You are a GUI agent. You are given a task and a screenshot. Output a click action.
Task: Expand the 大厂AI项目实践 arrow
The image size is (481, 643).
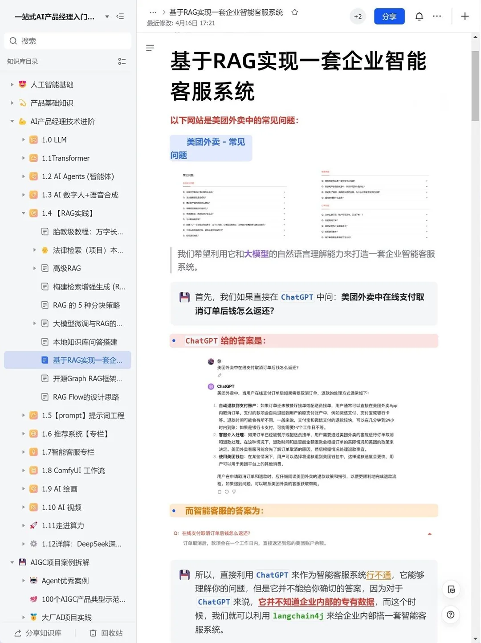point(24,618)
